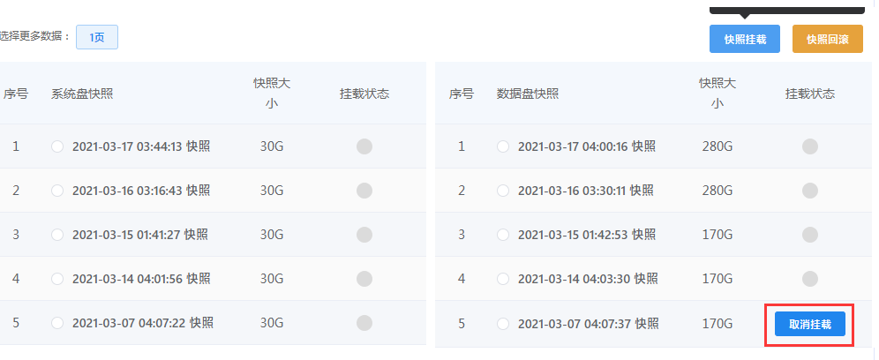The image size is (879, 360).
Task: Select system snapshot 2021-03-07 04:07:22
Action: [57, 323]
